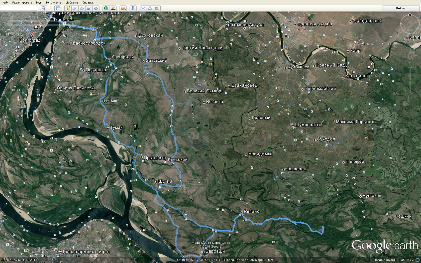Image resolution: width=421 pixels, height=263 pixels.
Task: Select the Невидимка placemark label
Action: (x=260, y=154)
